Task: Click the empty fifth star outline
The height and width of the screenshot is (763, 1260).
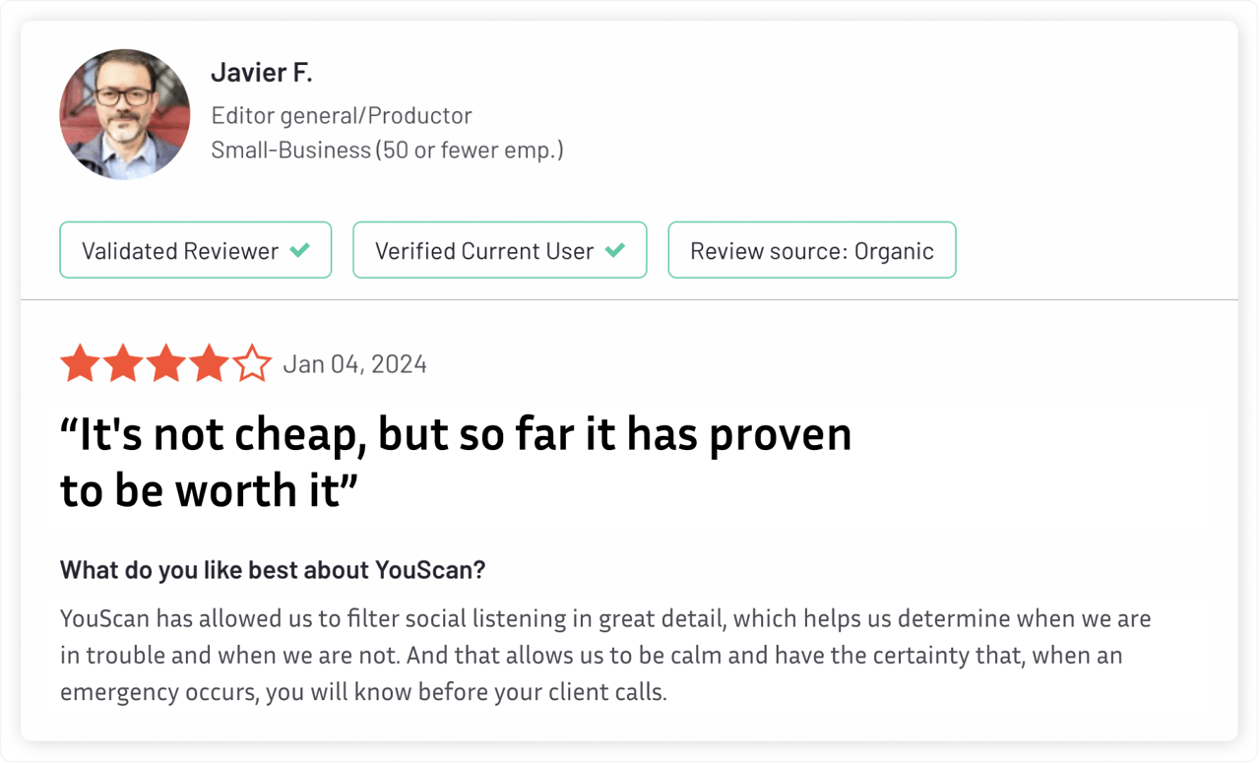Action: 253,363
